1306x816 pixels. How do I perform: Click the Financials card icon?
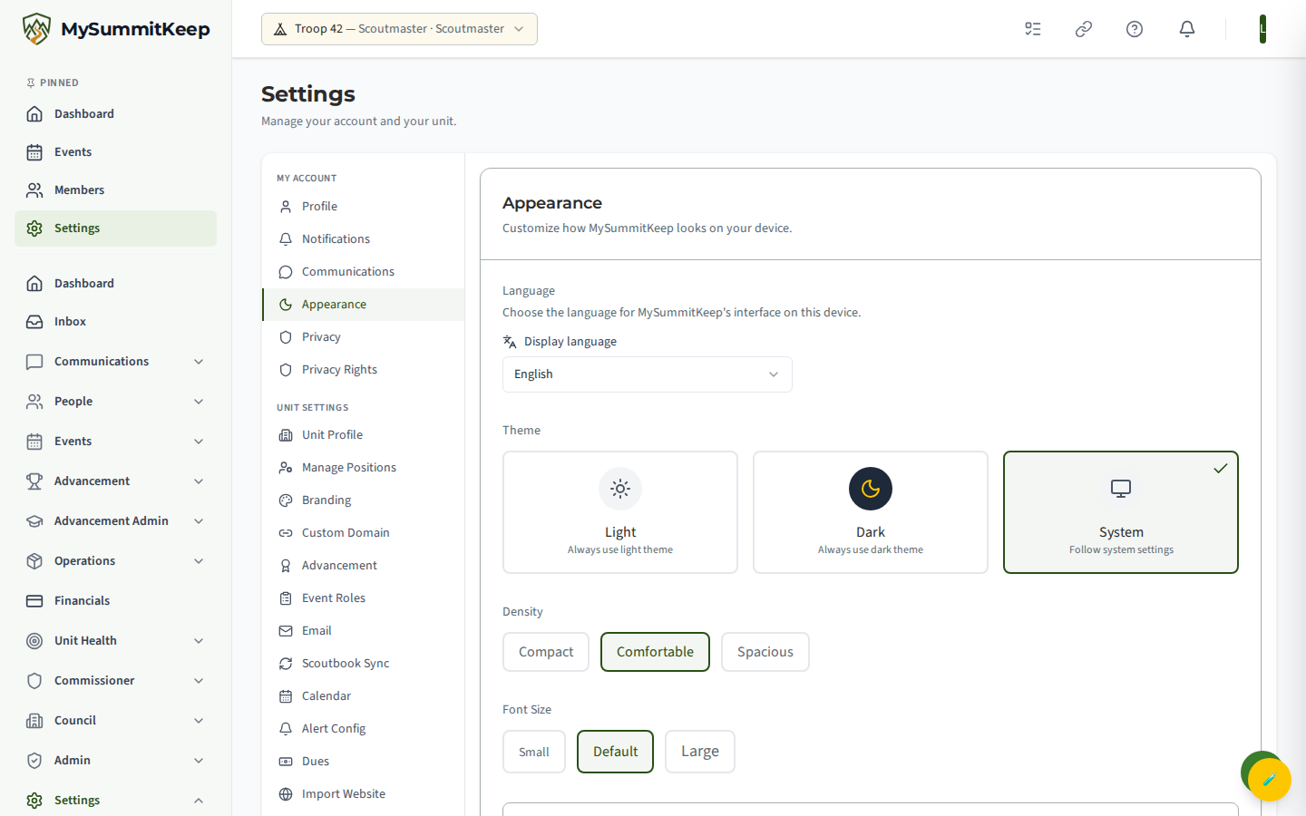pos(34,601)
